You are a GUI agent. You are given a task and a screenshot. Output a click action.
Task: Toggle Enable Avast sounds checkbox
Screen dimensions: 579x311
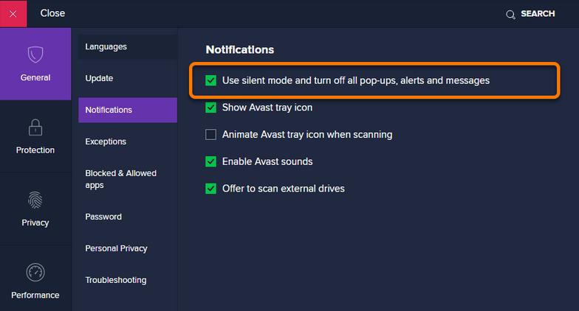pyautogui.click(x=211, y=161)
